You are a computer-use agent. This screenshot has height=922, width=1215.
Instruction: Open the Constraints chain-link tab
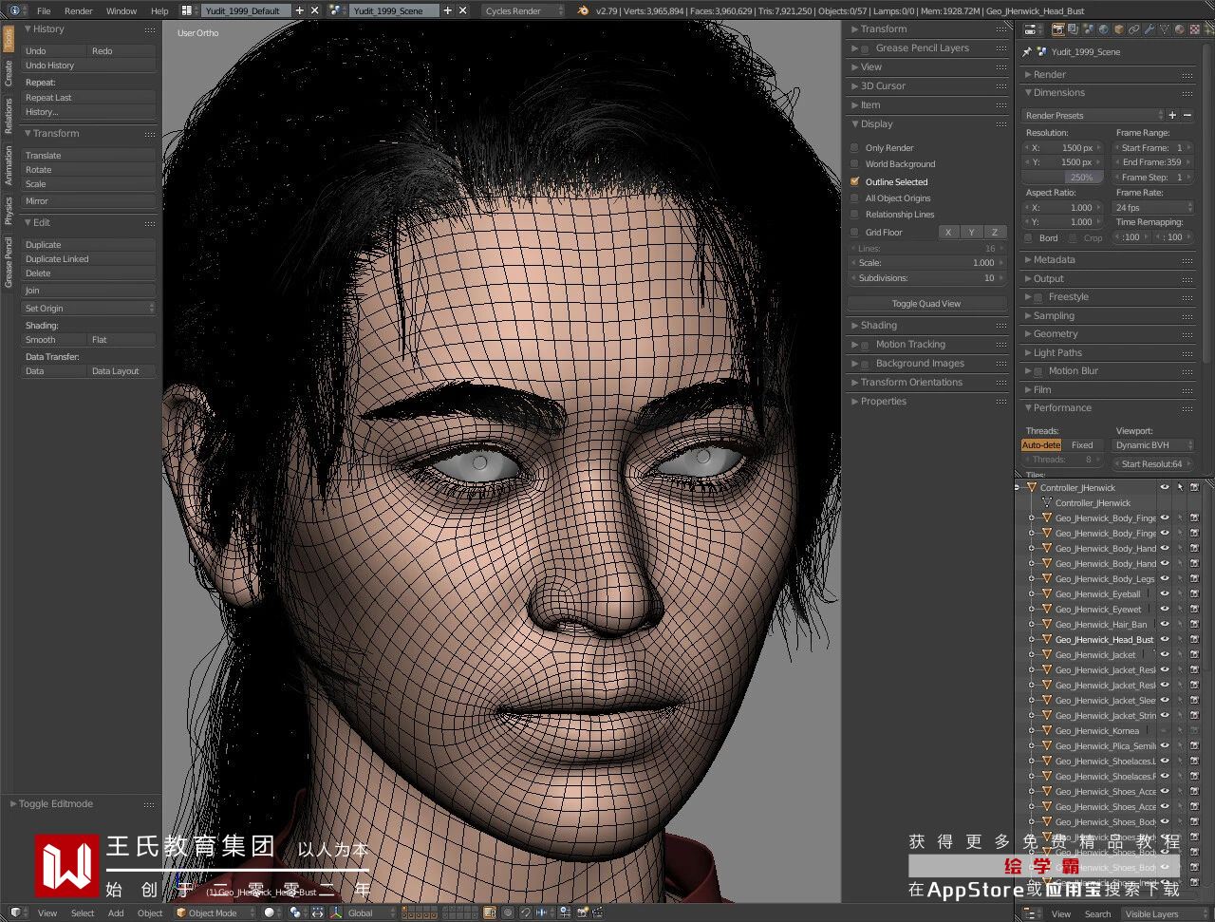1133,30
